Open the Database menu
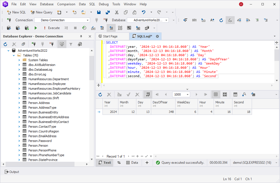The width and height of the screenshot is (280, 183). [47, 4]
